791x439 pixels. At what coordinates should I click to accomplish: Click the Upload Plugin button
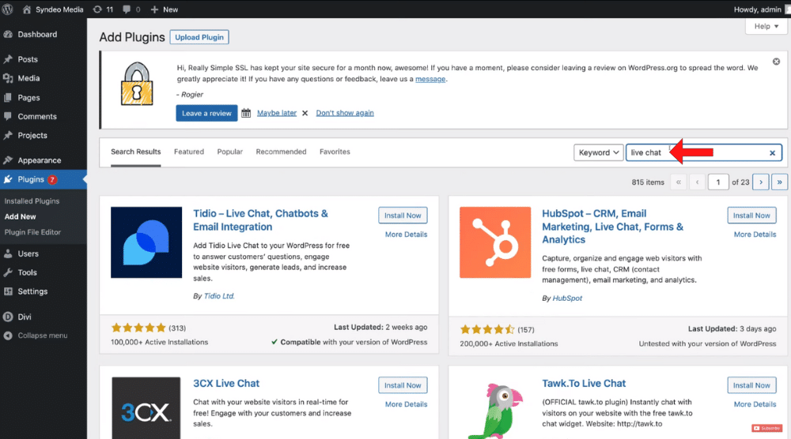199,37
